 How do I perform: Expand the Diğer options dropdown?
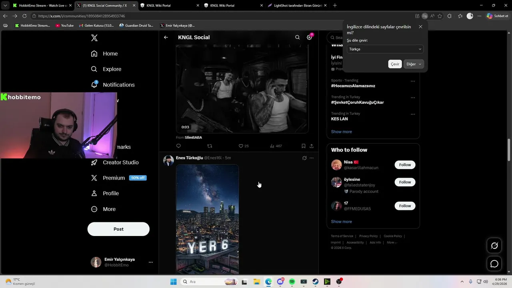[414, 64]
